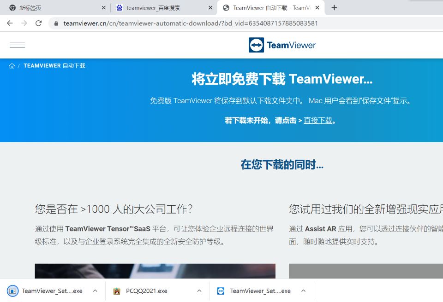Click the breadcrumb home icon

pyautogui.click(x=12, y=66)
